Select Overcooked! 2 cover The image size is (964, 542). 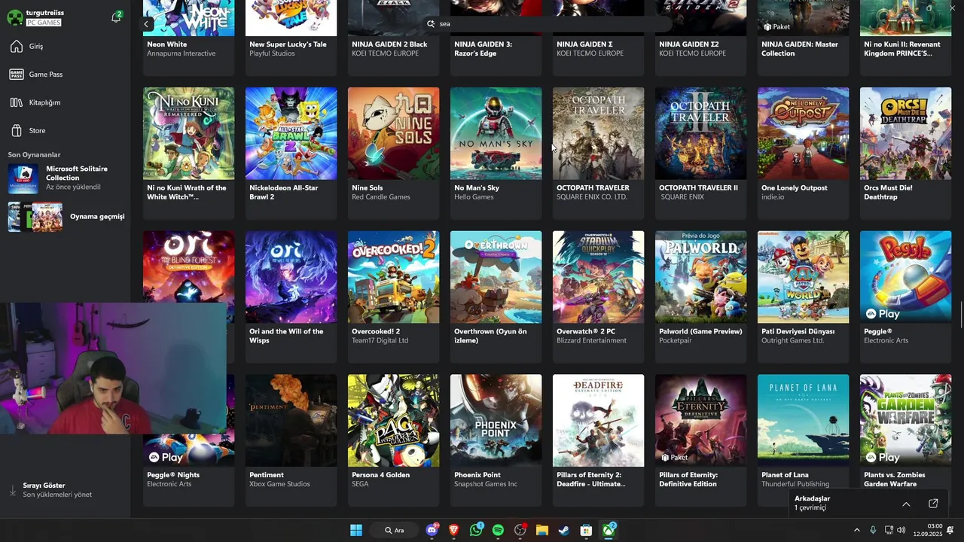pyautogui.click(x=393, y=277)
